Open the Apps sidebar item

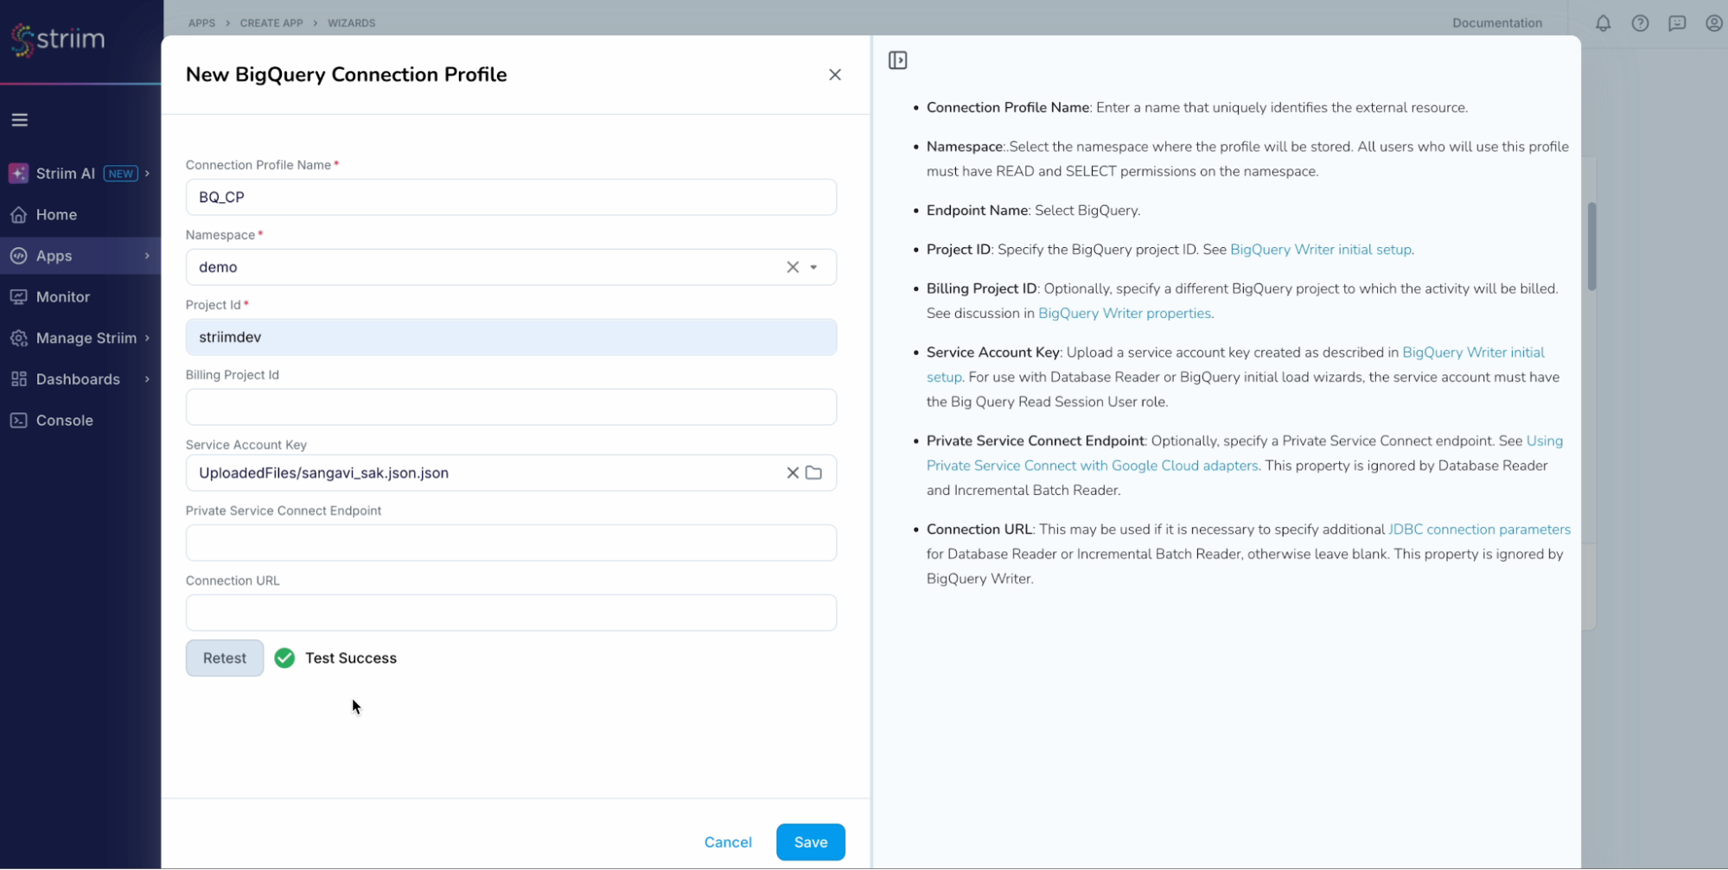click(80, 256)
